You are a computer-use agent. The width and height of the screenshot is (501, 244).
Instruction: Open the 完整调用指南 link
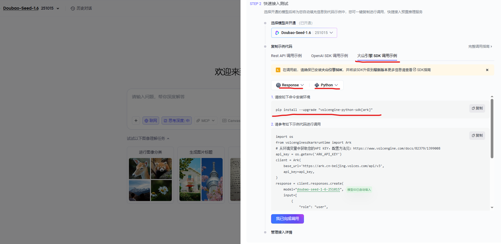pos(480,47)
